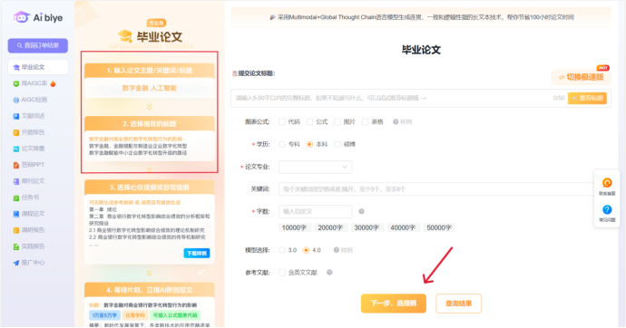Open 开题报告 in the sidebar
The image size is (626, 328).
[x=29, y=132]
